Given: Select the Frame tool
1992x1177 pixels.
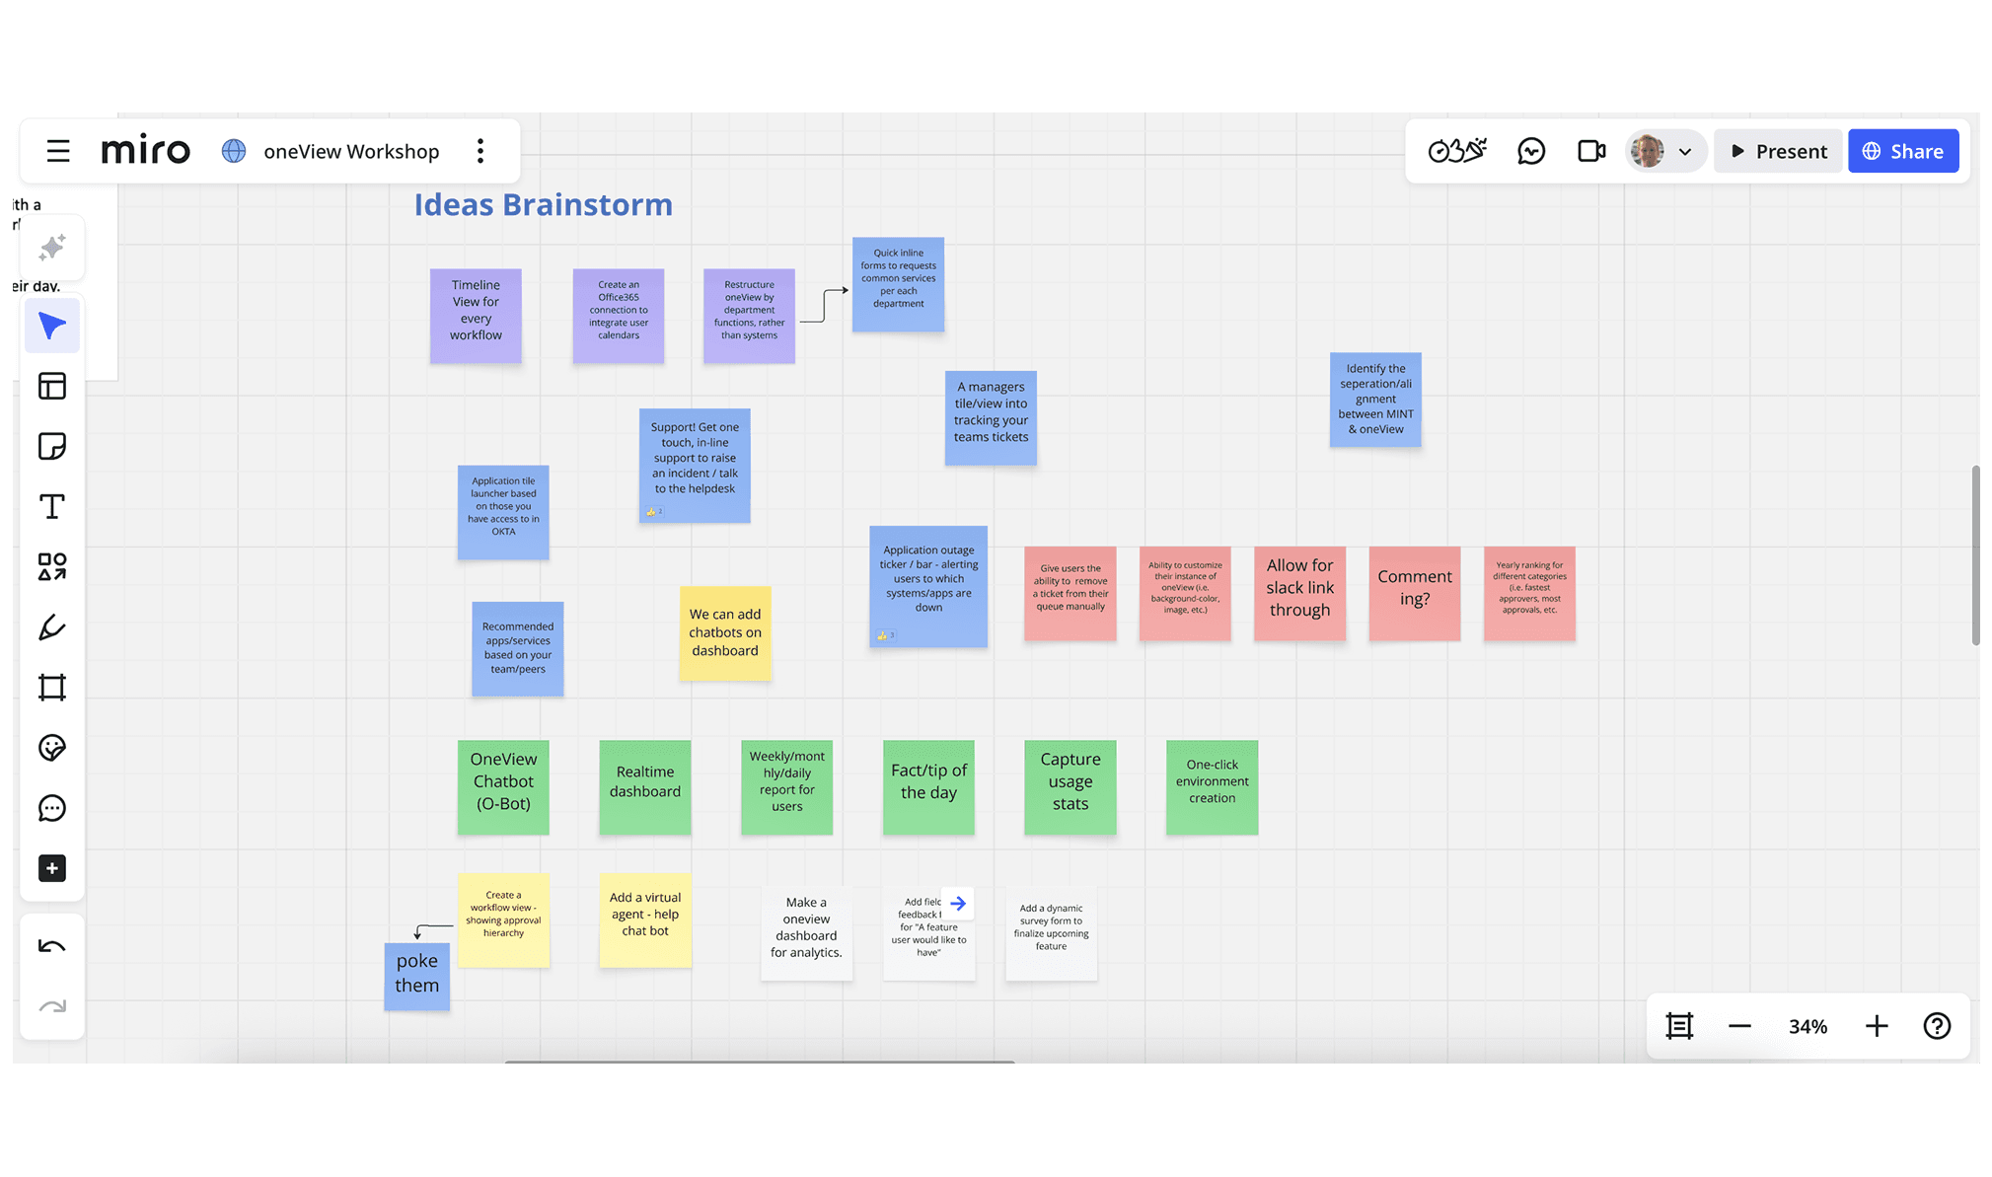Looking at the screenshot, I should click(x=52, y=688).
